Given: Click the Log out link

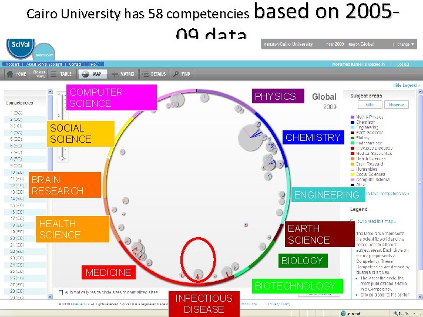Looking at the screenshot, I should coord(403,65).
